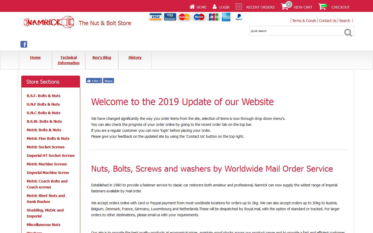Viewport: 373px width, 233px height.
Task: Open the Terms & Conds link
Action: point(304,21)
